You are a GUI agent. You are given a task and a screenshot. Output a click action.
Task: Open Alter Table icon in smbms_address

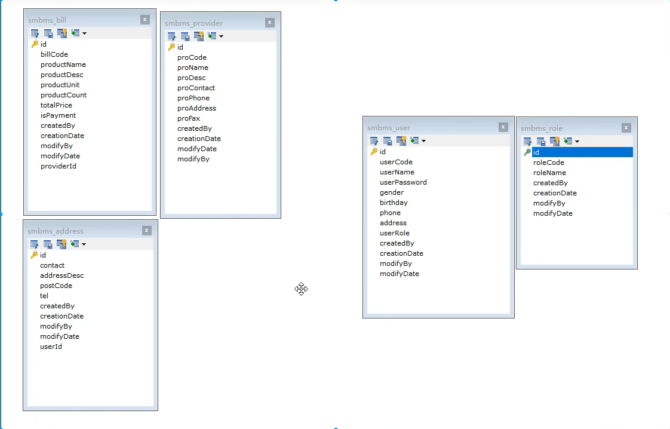coord(34,244)
